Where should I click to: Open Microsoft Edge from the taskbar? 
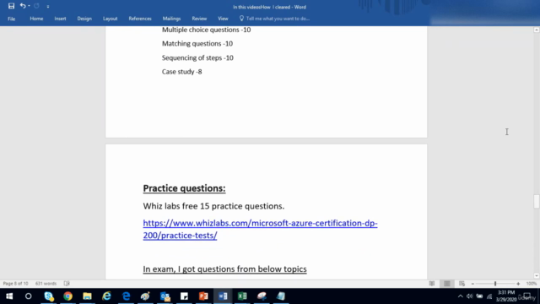(x=126, y=296)
